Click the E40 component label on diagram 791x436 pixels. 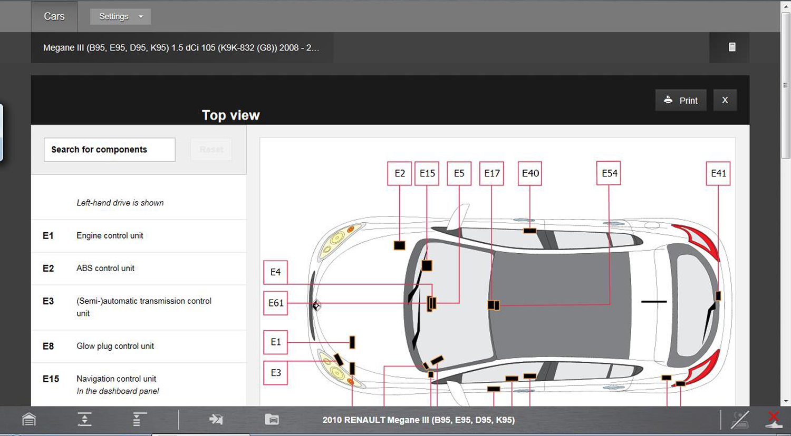coord(530,173)
